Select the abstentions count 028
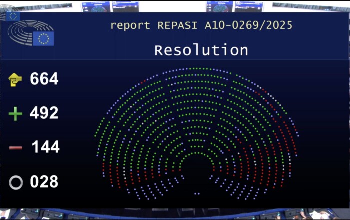Image resolution: width=350 pixels, height=220 pixels. tap(44, 182)
